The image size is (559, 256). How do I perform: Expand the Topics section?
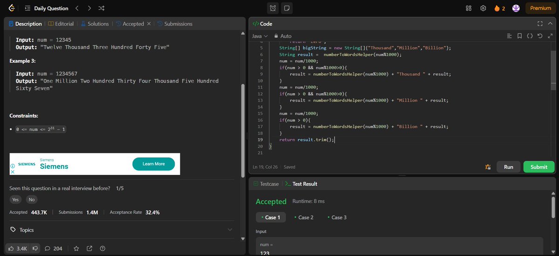121,230
